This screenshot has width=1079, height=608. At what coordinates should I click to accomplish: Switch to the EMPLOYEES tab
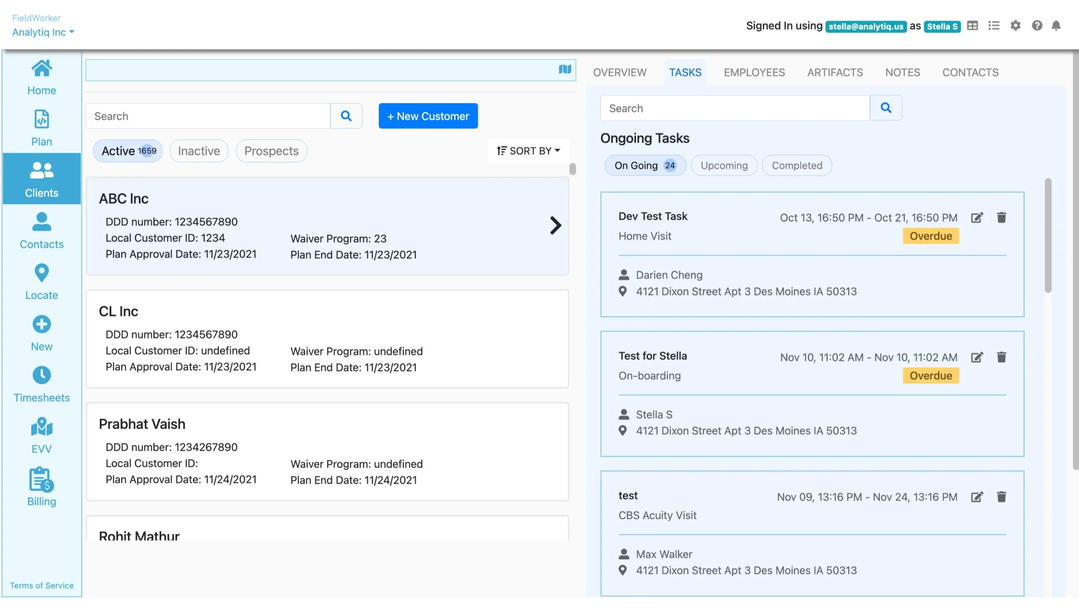[x=754, y=72]
